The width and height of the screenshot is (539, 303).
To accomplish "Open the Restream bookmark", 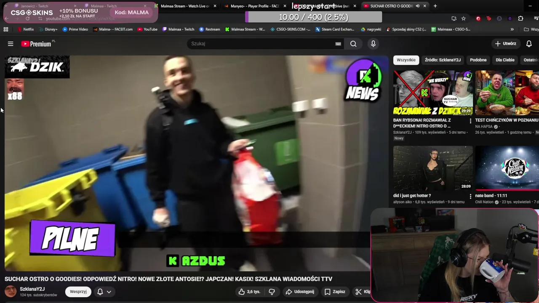I will click(209, 29).
